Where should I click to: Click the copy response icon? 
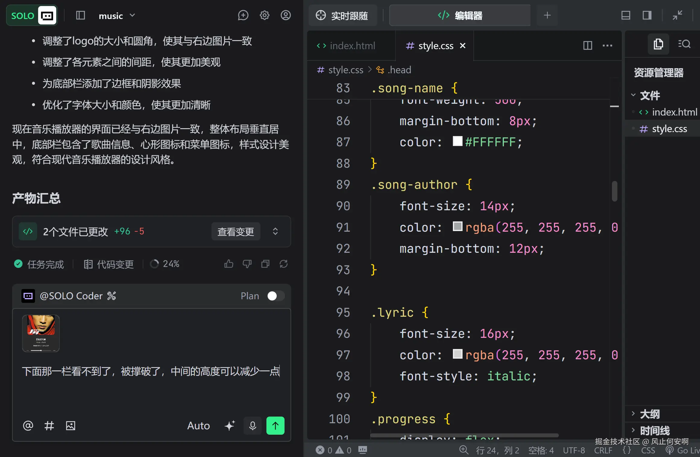point(265,264)
